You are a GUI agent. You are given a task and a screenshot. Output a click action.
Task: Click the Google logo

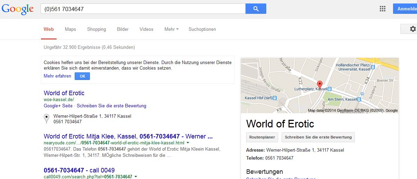tap(17, 9)
